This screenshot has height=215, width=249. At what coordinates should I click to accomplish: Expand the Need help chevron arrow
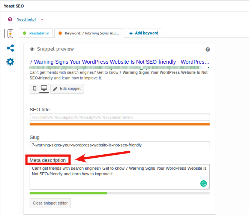click(42, 19)
